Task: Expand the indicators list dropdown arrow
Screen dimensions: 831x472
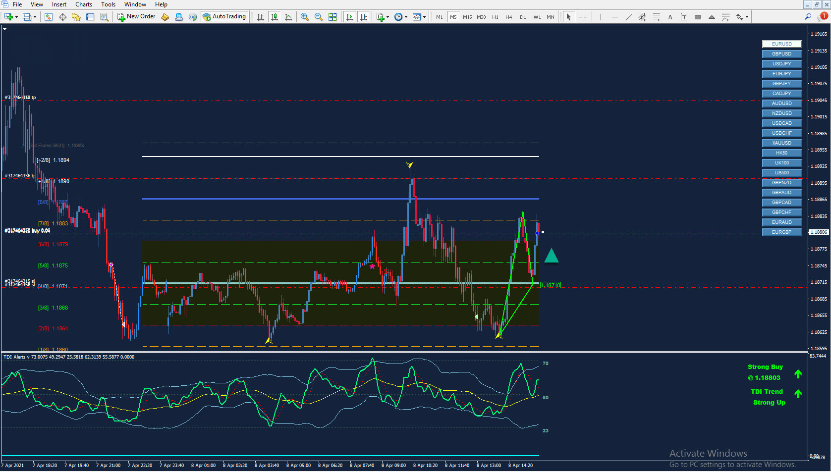Action: point(388,17)
